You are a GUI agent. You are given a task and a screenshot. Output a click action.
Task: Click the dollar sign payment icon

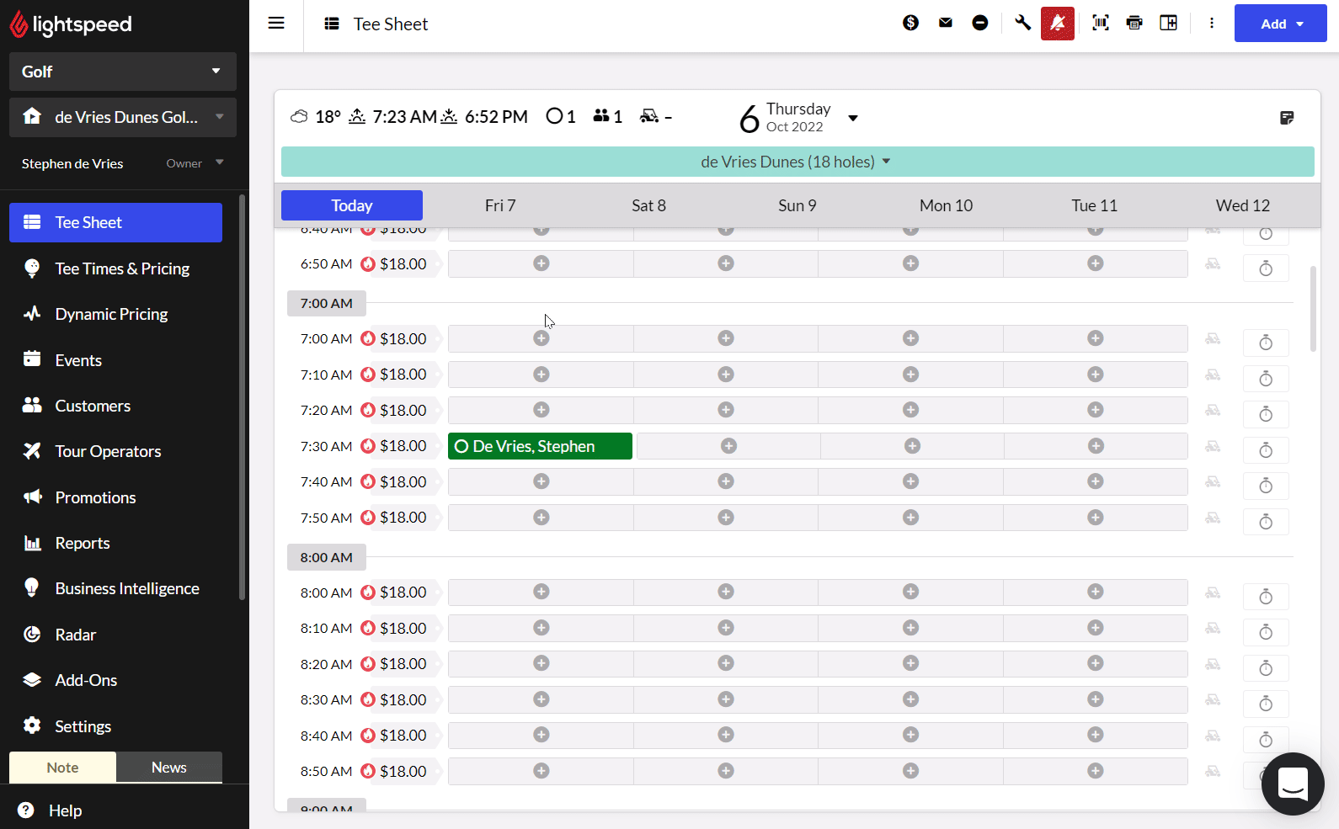pos(910,23)
